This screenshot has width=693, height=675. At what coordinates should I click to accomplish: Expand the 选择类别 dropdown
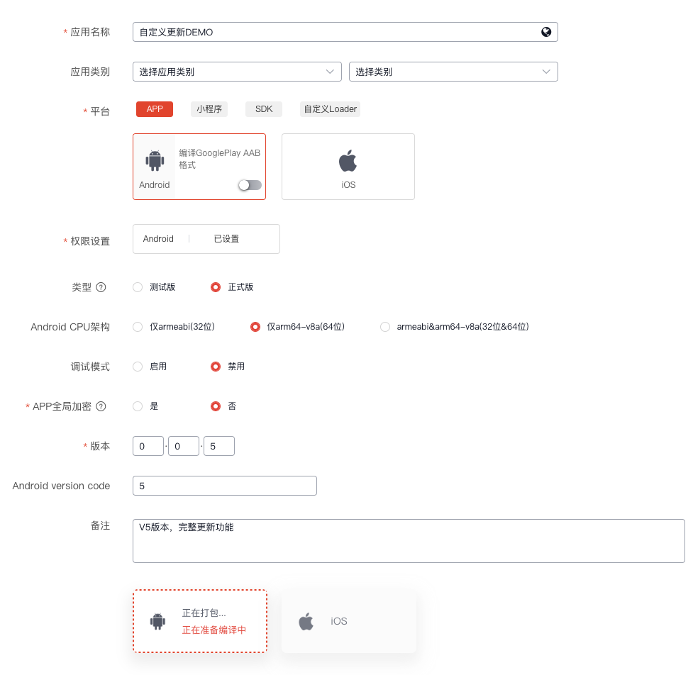pos(453,72)
